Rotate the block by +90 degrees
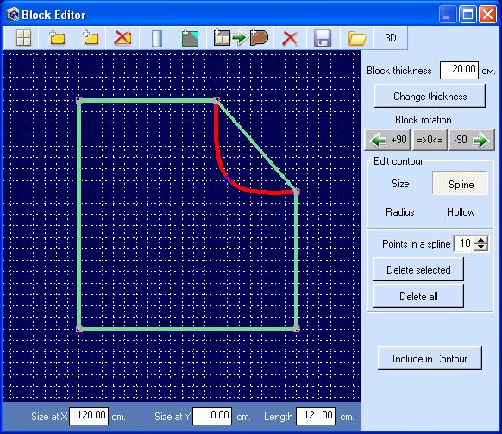Viewport: 502px width, 434px height. click(x=387, y=140)
